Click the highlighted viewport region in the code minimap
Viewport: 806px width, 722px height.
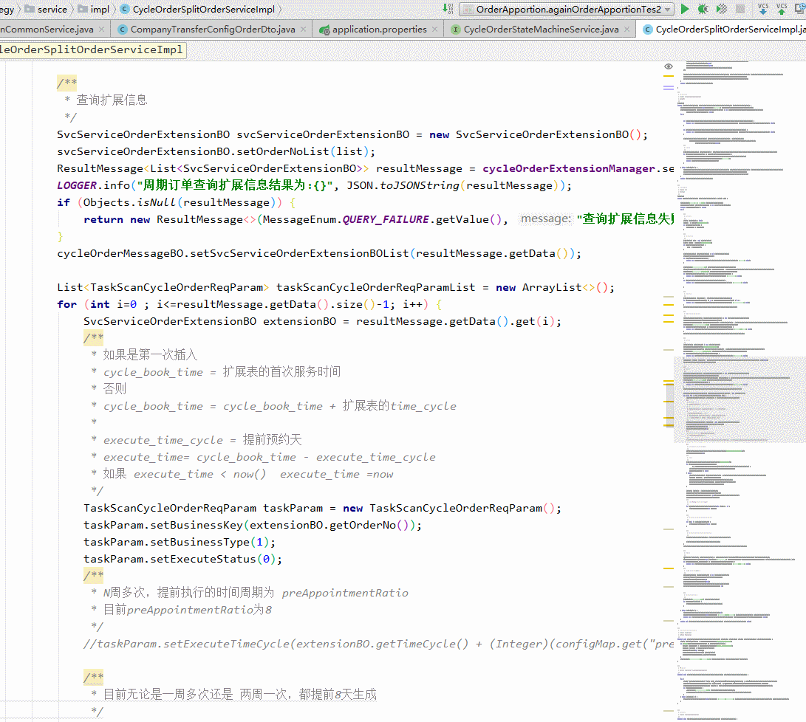tap(740, 399)
